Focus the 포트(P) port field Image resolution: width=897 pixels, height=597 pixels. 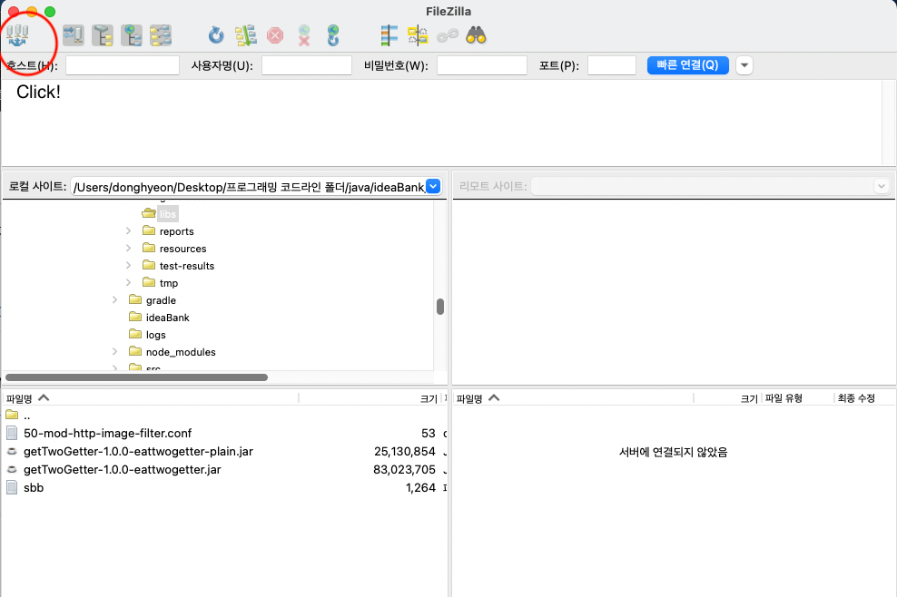coord(612,65)
